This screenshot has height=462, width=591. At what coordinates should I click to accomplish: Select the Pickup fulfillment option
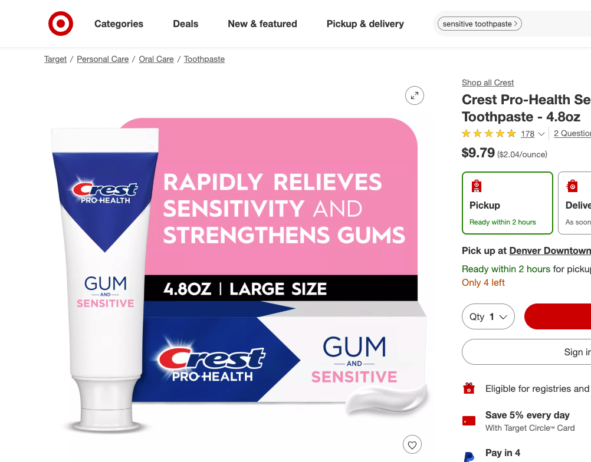tap(507, 203)
